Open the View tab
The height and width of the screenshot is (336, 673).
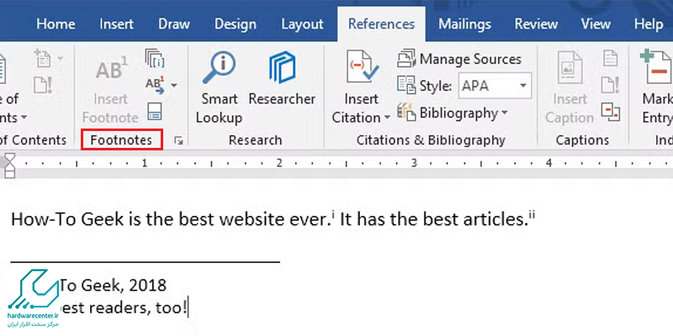click(x=596, y=24)
